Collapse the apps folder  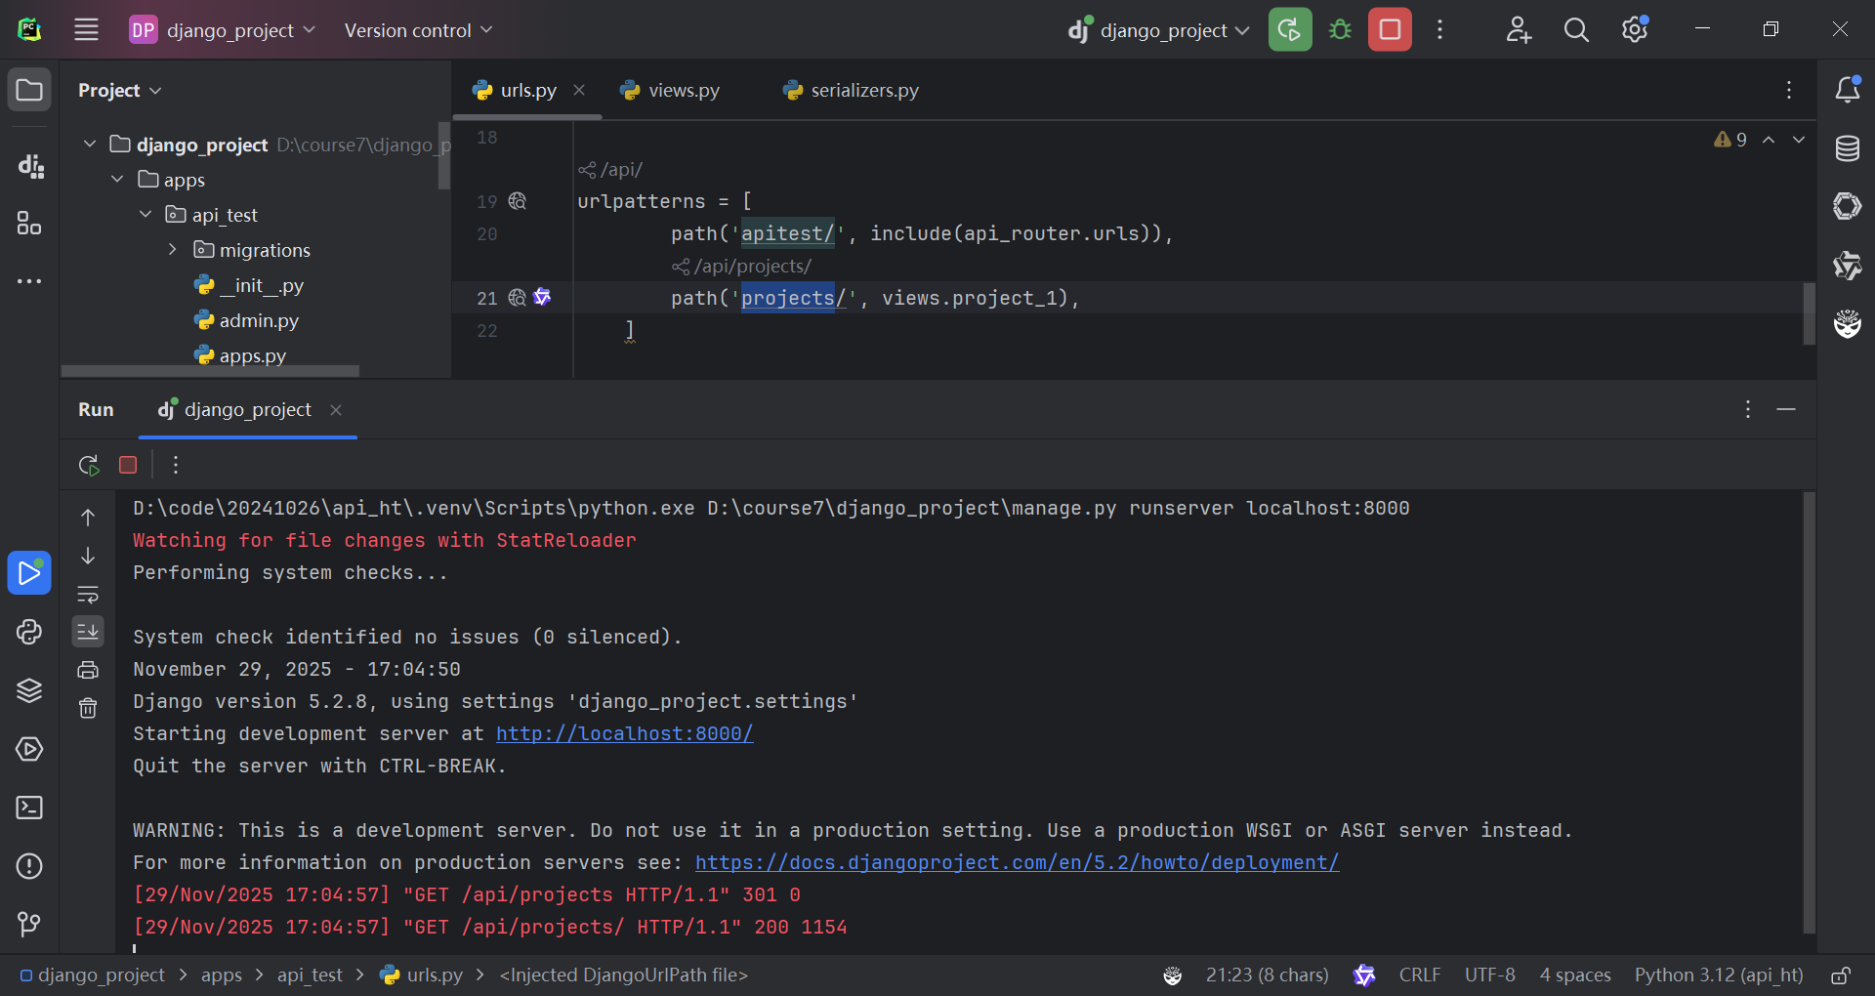117,180
